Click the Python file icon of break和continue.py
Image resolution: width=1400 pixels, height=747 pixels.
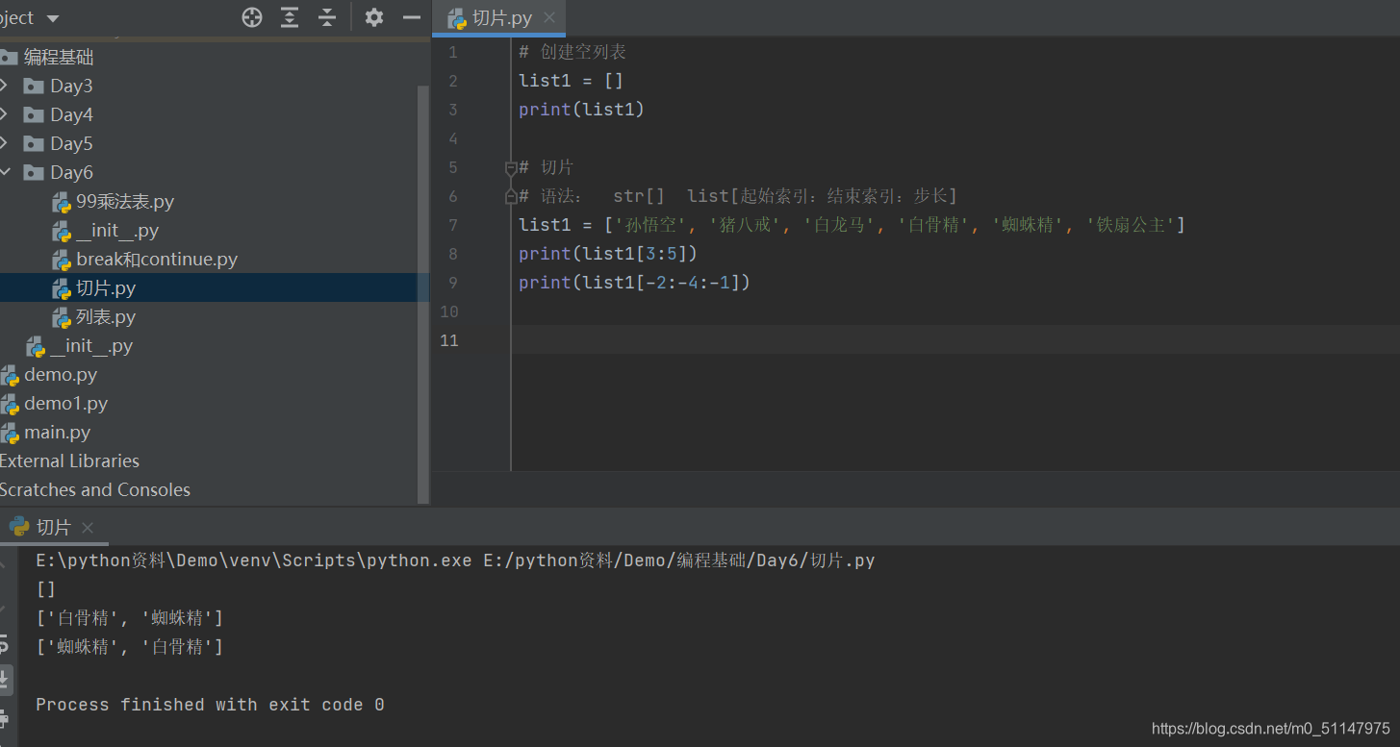point(62,260)
